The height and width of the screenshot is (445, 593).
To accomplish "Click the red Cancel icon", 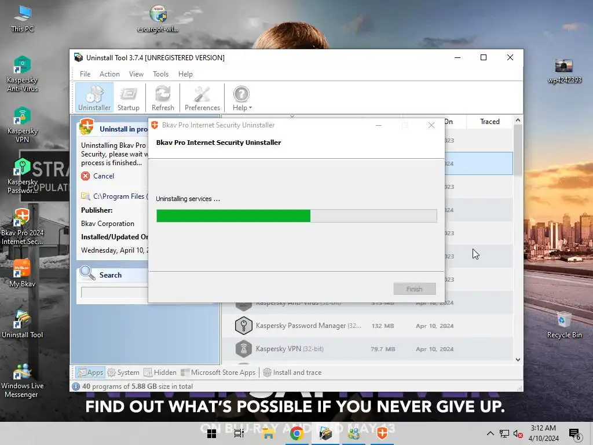I will click(86, 176).
